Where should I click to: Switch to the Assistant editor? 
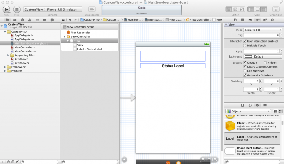coord(235,9)
